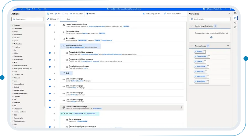Viewport: 248px width, 136px height.
Task: Open the Help menu
Action: coord(45,9)
